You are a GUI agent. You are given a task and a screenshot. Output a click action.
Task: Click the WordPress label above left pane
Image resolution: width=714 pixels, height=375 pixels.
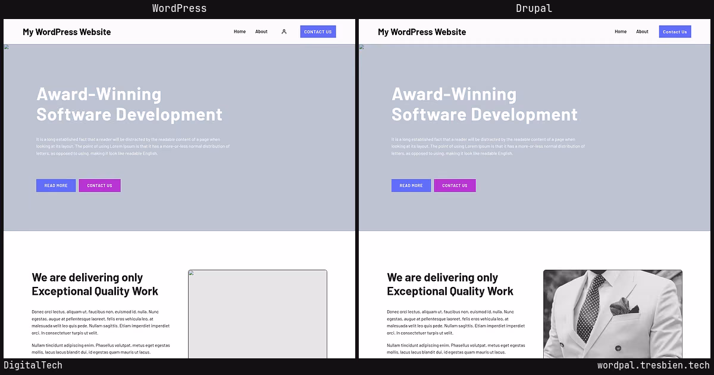(179, 8)
